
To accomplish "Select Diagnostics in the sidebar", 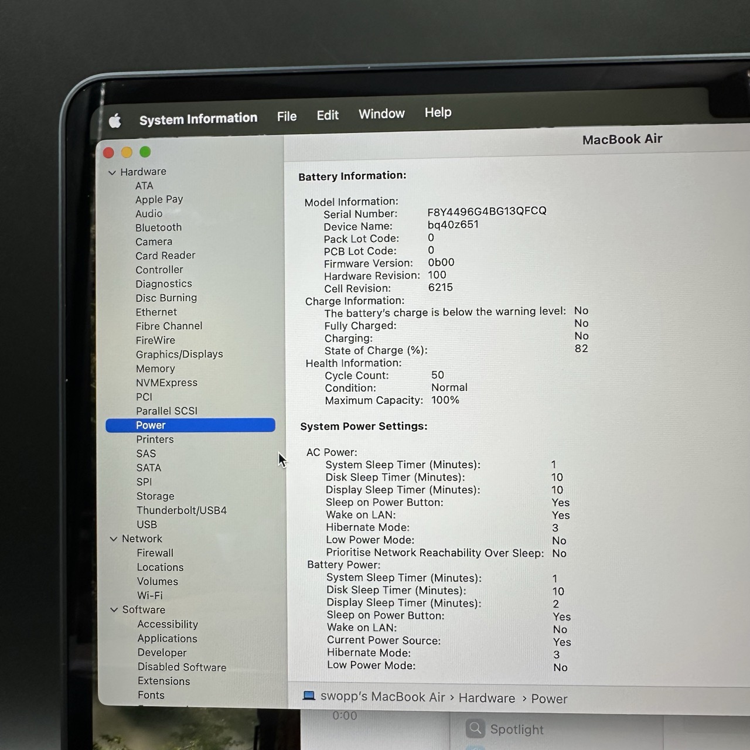I will coord(163,284).
